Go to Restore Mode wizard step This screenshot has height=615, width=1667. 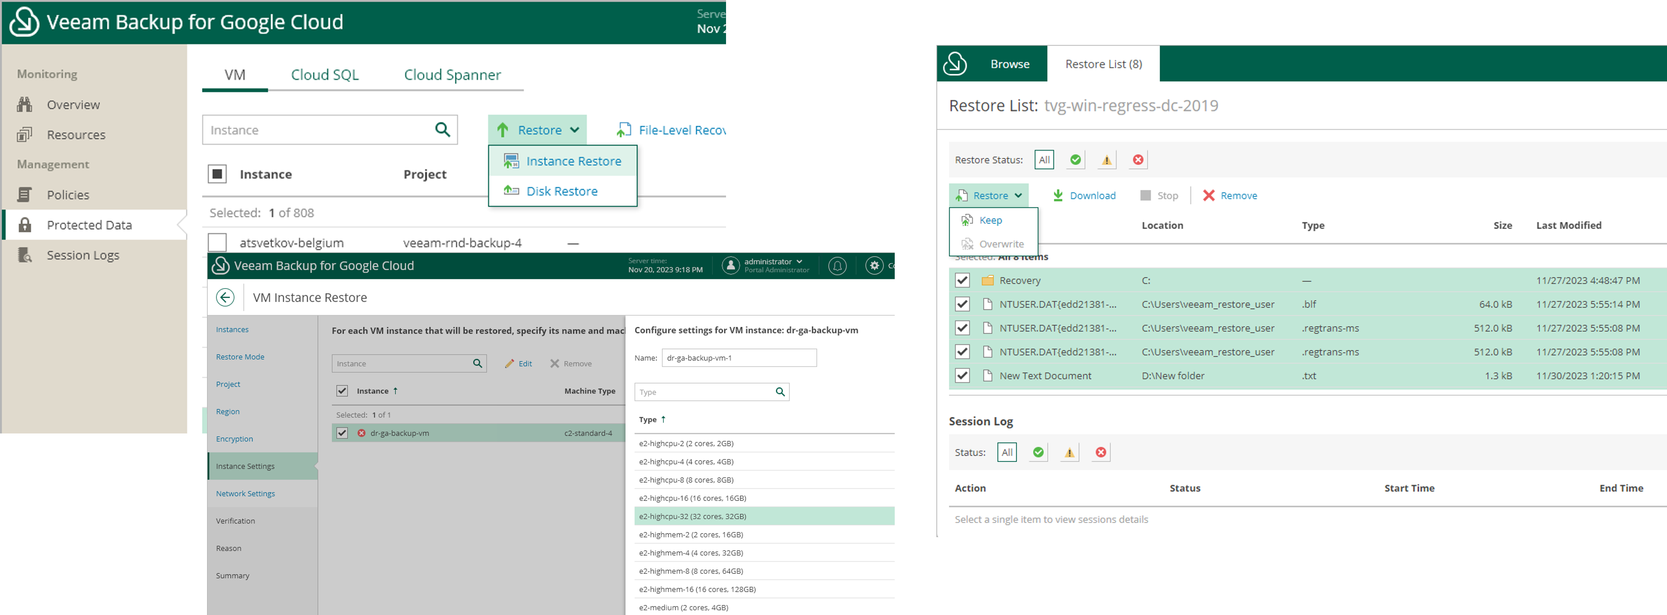tap(240, 357)
